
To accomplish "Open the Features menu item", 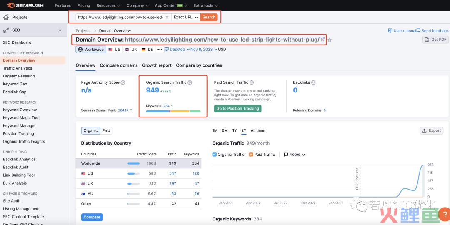I will point(62,5).
